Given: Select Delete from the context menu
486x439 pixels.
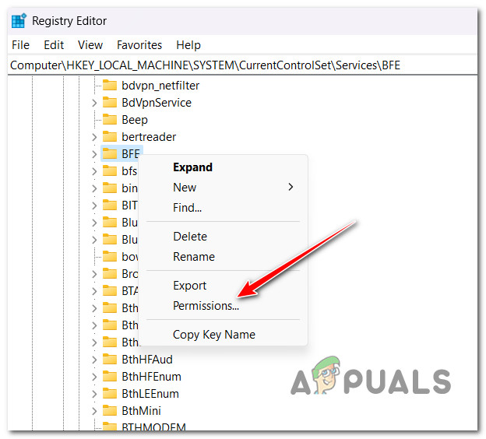Looking at the screenshot, I should pyautogui.click(x=224, y=237).
